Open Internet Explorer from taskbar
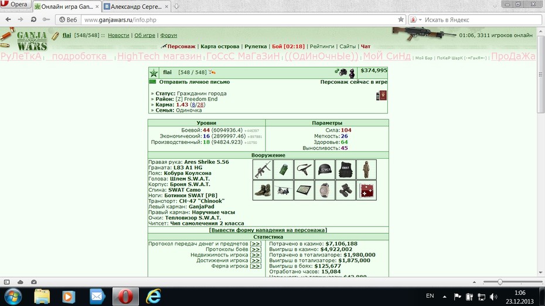This screenshot has height=306, width=545. [x=154, y=297]
